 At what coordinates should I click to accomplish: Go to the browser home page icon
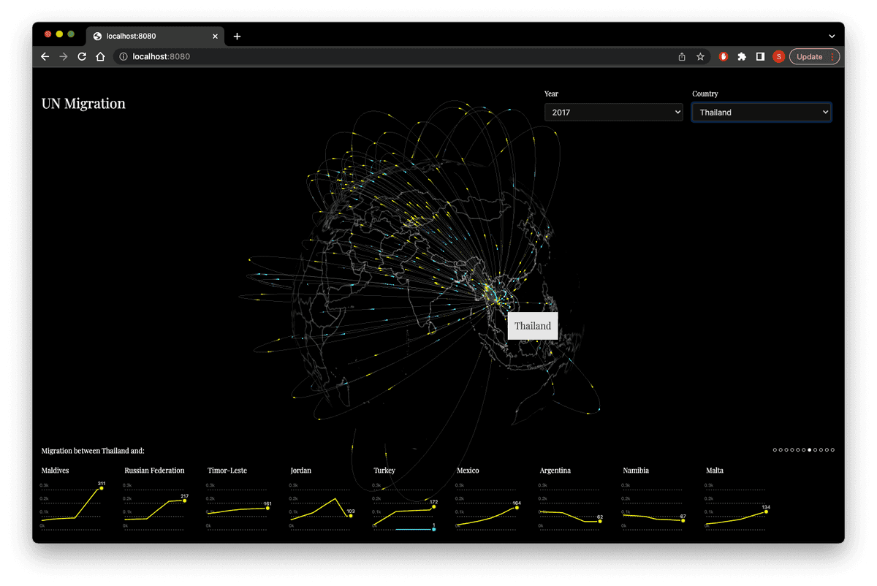[x=100, y=57]
